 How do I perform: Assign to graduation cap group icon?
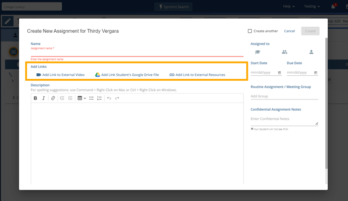[257, 52]
